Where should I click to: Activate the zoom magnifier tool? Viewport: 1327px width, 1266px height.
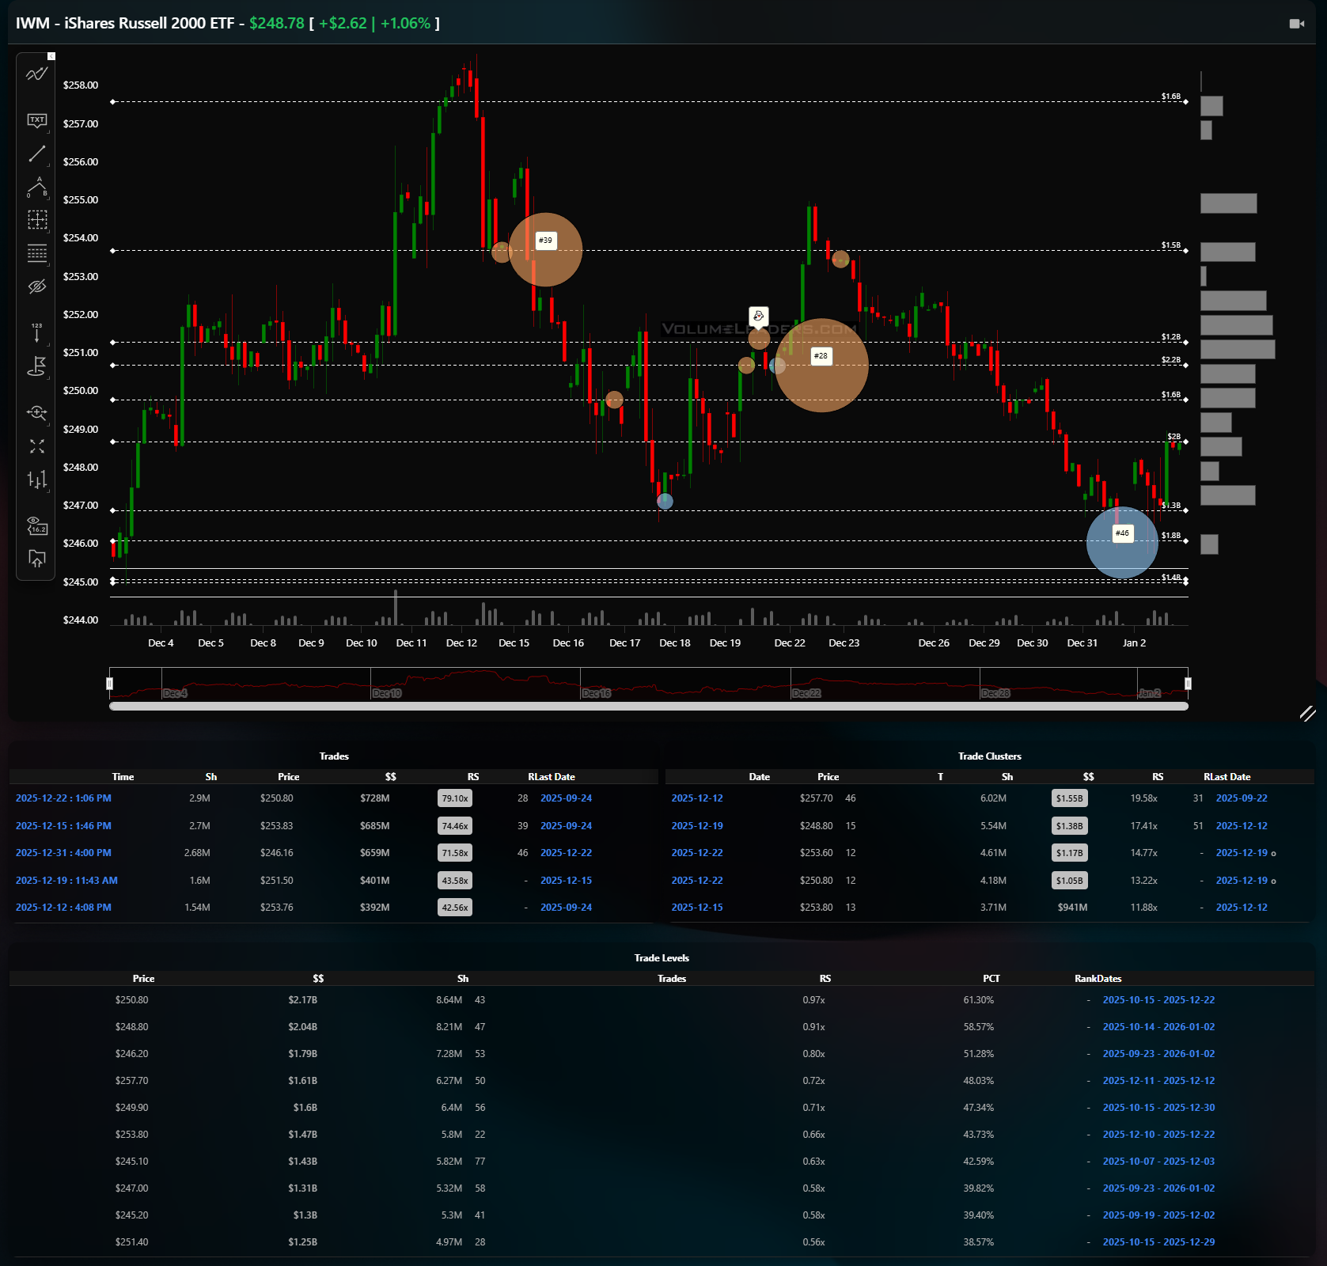[x=37, y=413]
